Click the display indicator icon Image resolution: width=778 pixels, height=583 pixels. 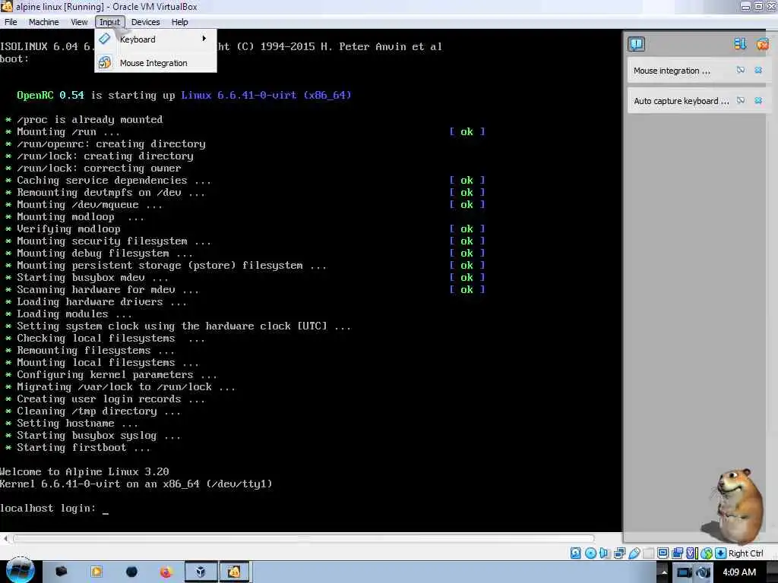[663, 553]
